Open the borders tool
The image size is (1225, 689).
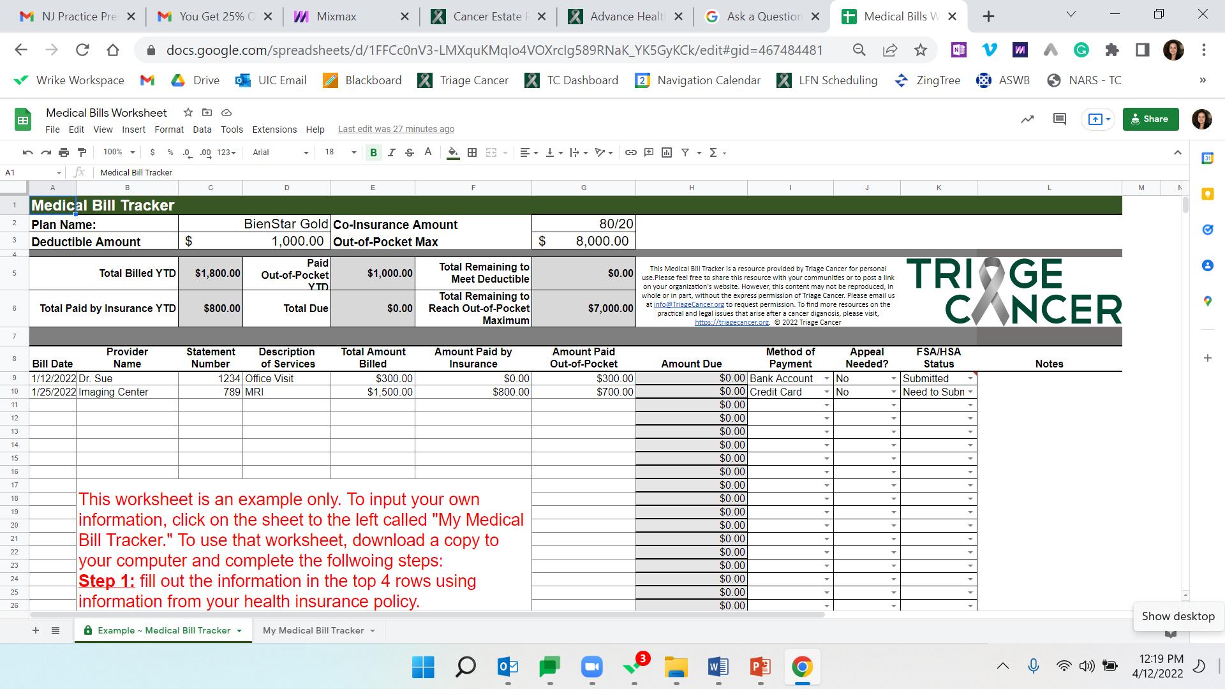472,152
